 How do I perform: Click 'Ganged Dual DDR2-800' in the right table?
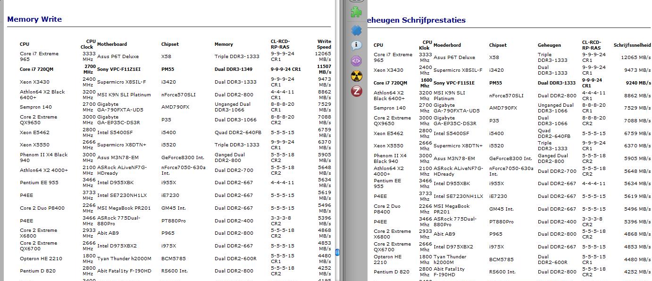[x=553, y=158]
